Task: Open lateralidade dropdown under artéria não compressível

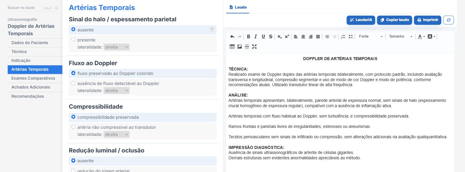Action: 117,134
